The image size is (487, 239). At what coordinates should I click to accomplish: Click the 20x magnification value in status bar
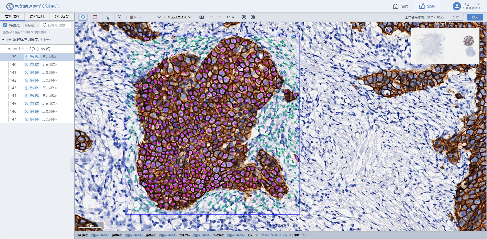(304, 235)
